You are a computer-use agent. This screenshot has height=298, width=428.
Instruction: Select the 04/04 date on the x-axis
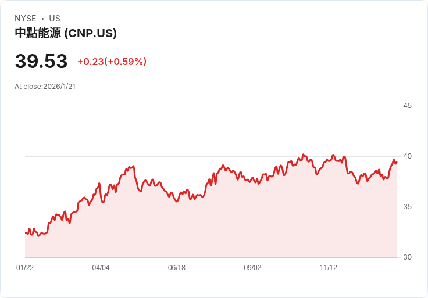(x=101, y=268)
